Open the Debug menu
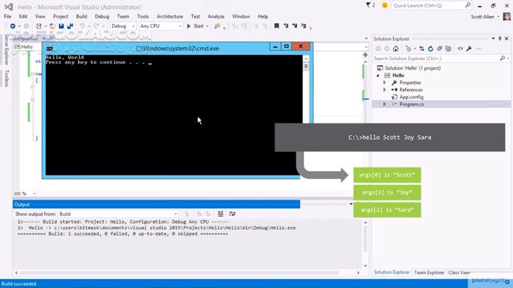Viewport: 513px width, 288px height. pos(102,16)
